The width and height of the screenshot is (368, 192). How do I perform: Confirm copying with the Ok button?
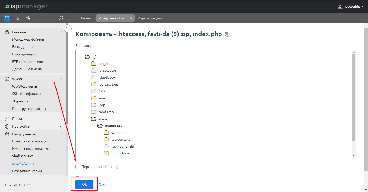tap(84, 184)
